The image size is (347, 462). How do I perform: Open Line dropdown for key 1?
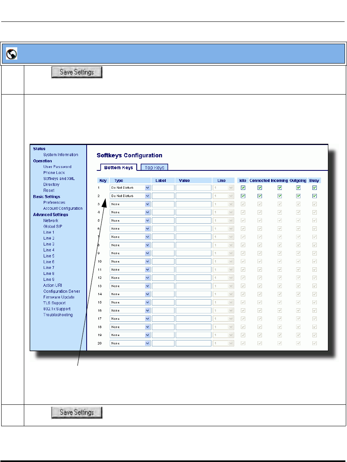(x=223, y=188)
